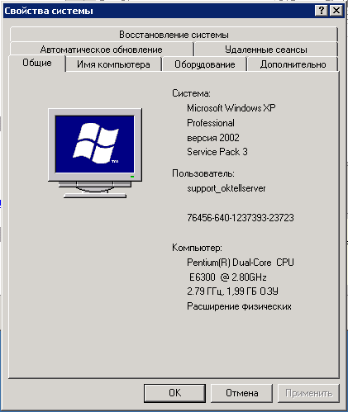Click the 2.79 ГГц, 1,99 ГБ ОЗУ line

tap(232, 291)
